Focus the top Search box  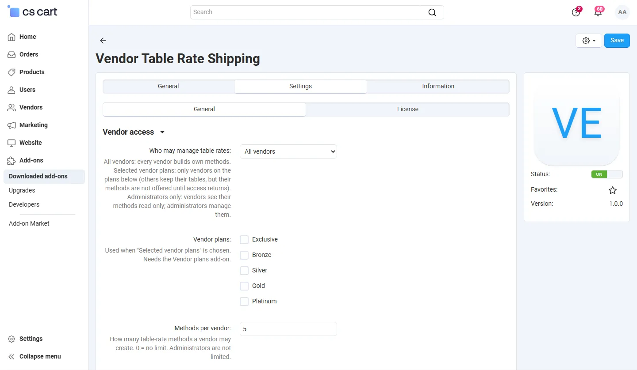tap(317, 12)
